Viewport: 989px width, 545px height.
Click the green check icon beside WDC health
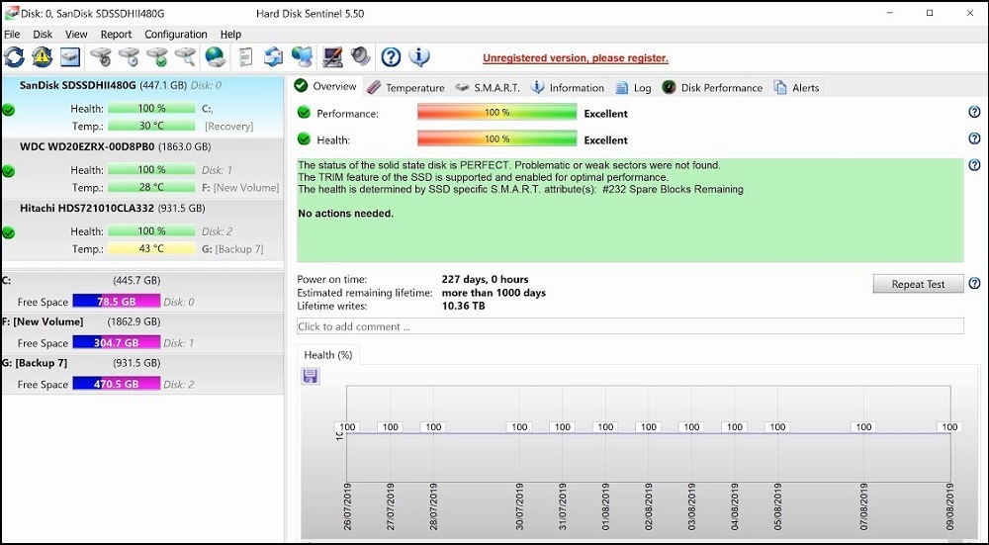click(8, 171)
